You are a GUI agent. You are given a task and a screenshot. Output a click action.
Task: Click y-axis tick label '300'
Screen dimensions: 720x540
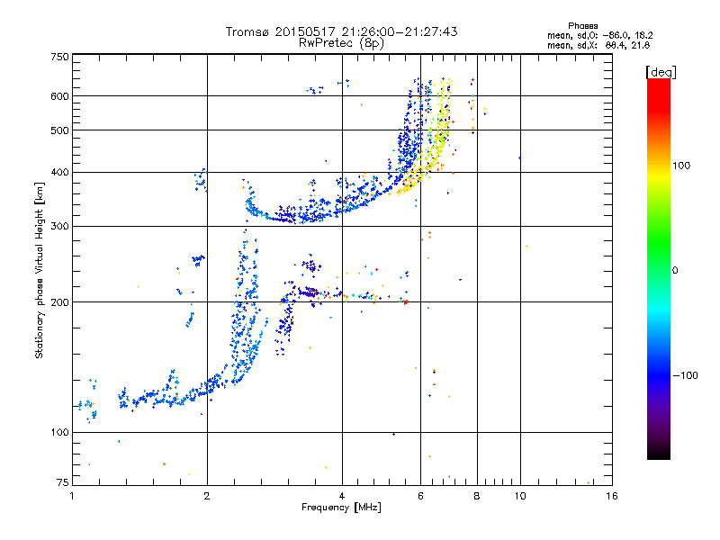pyautogui.click(x=60, y=227)
